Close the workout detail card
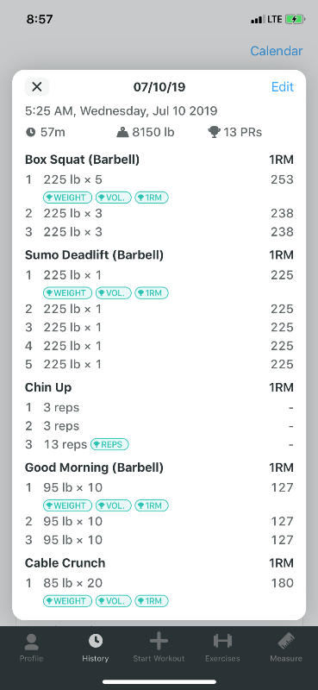Screen dimensions: 318x690 coord(37,87)
